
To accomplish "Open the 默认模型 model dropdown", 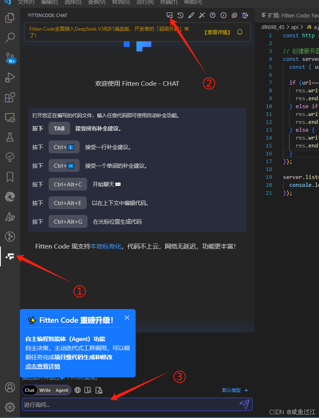I will point(235,390).
